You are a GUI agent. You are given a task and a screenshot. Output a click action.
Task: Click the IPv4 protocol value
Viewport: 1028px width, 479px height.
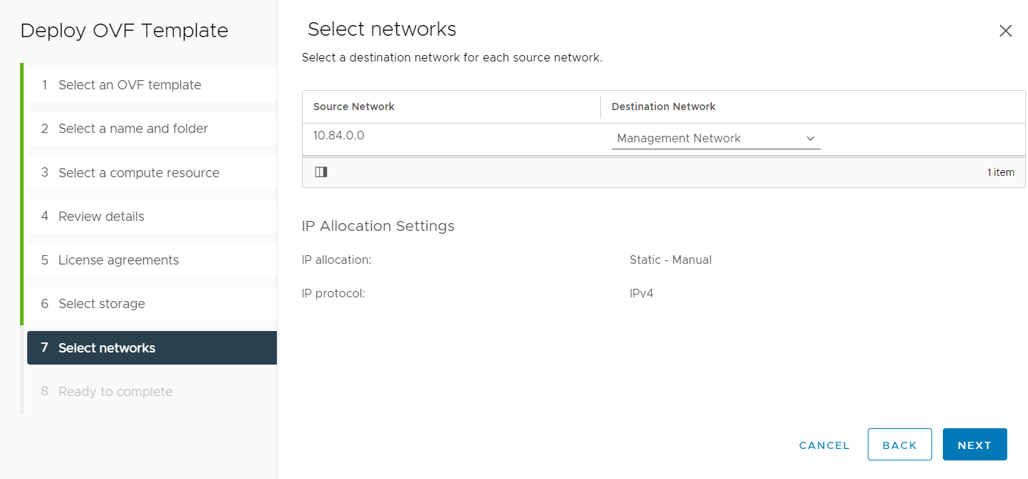click(641, 293)
